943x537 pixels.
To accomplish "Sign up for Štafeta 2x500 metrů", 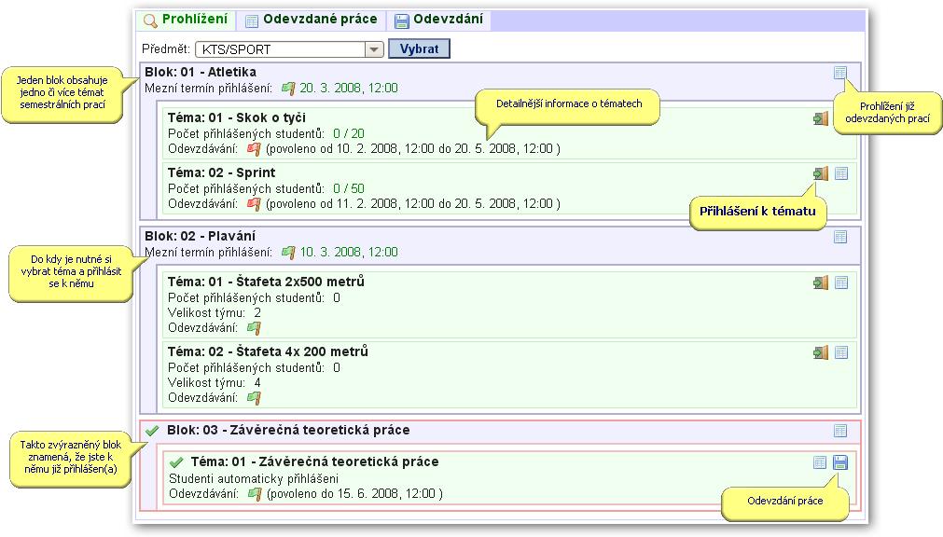I will [x=821, y=282].
